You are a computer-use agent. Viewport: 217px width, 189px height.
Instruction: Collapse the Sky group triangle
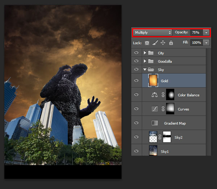click(x=145, y=70)
